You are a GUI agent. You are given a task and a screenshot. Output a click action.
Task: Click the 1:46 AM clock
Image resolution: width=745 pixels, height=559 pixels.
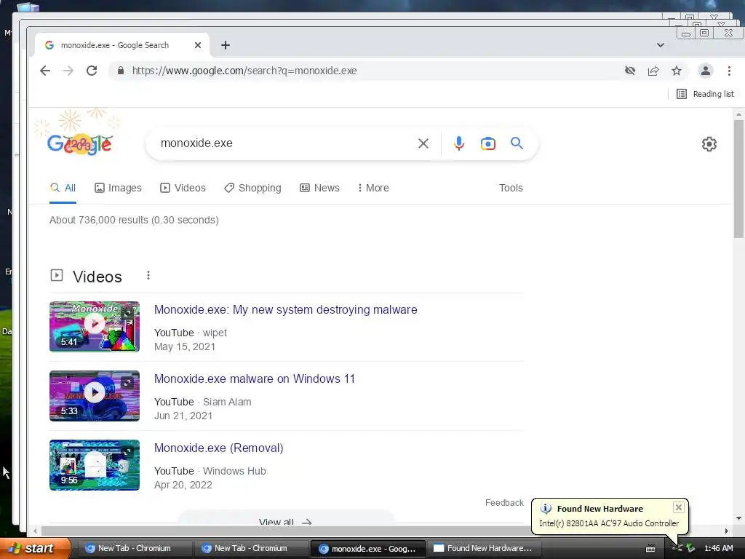(x=718, y=548)
